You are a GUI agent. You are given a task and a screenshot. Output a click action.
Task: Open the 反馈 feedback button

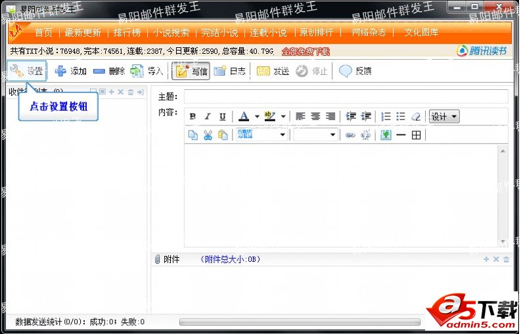click(355, 71)
